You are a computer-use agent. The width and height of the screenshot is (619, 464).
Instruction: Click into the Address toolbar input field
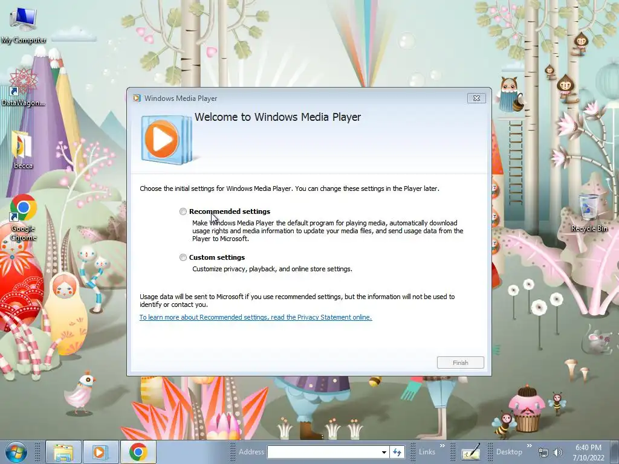click(x=323, y=452)
